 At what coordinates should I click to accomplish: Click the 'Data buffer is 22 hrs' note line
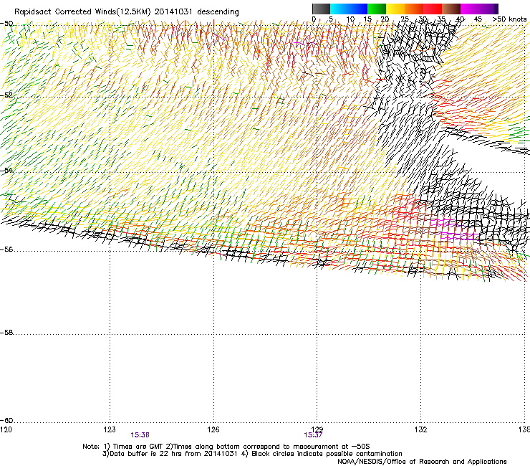pos(252,454)
